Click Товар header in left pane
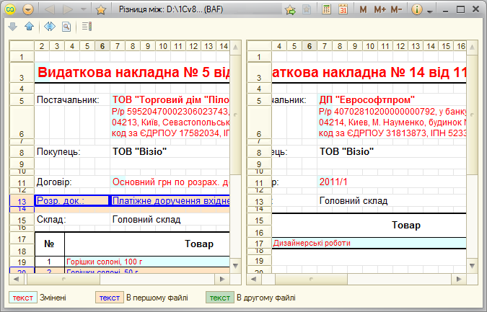This screenshot has height=312, width=487. pos(199,244)
